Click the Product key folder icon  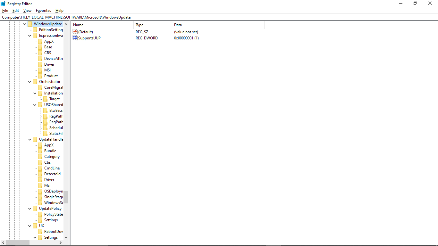pyautogui.click(x=40, y=76)
